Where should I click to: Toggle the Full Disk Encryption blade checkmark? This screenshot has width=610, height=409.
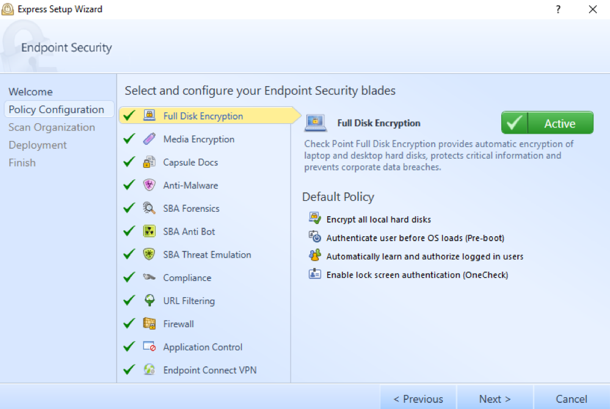pyautogui.click(x=129, y=115)
